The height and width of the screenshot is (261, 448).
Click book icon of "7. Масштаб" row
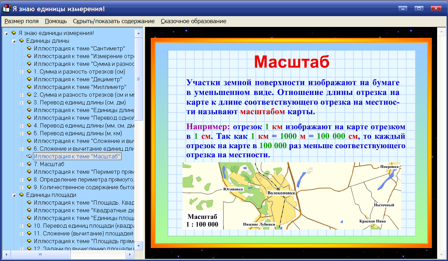coord(29,164)
